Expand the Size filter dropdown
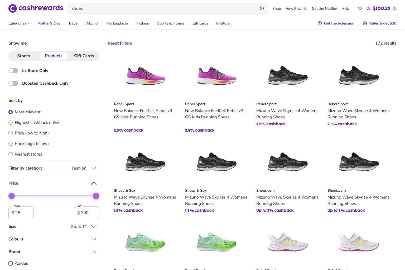Viewport: 405px width, 270px height. pyautogui.click(x=94, y=226)
